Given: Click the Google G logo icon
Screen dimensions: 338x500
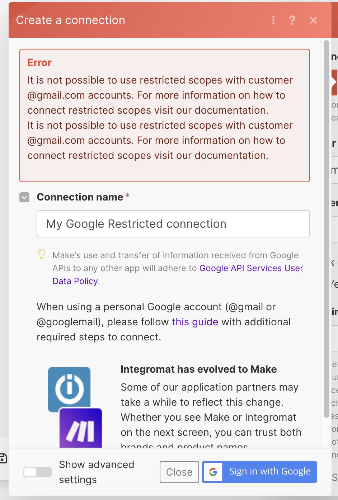Looking at the screenshot, I should 213,472.
